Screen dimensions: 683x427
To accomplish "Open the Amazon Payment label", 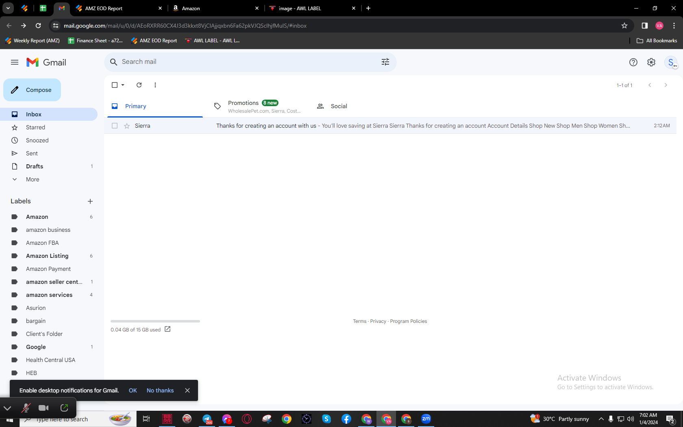I will click(x=49, y=269).
